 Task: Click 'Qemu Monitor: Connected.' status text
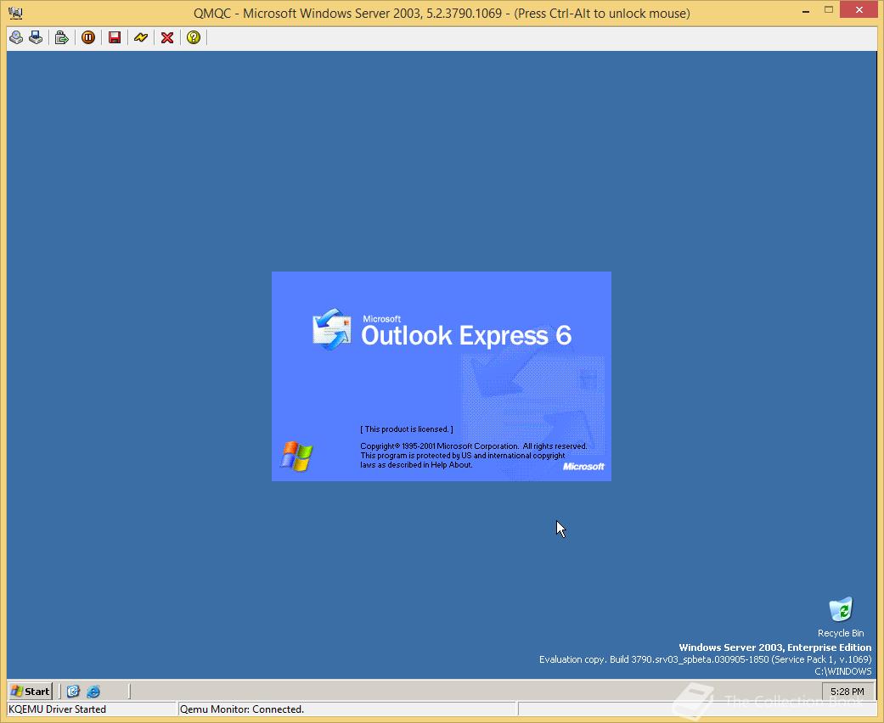242,709
